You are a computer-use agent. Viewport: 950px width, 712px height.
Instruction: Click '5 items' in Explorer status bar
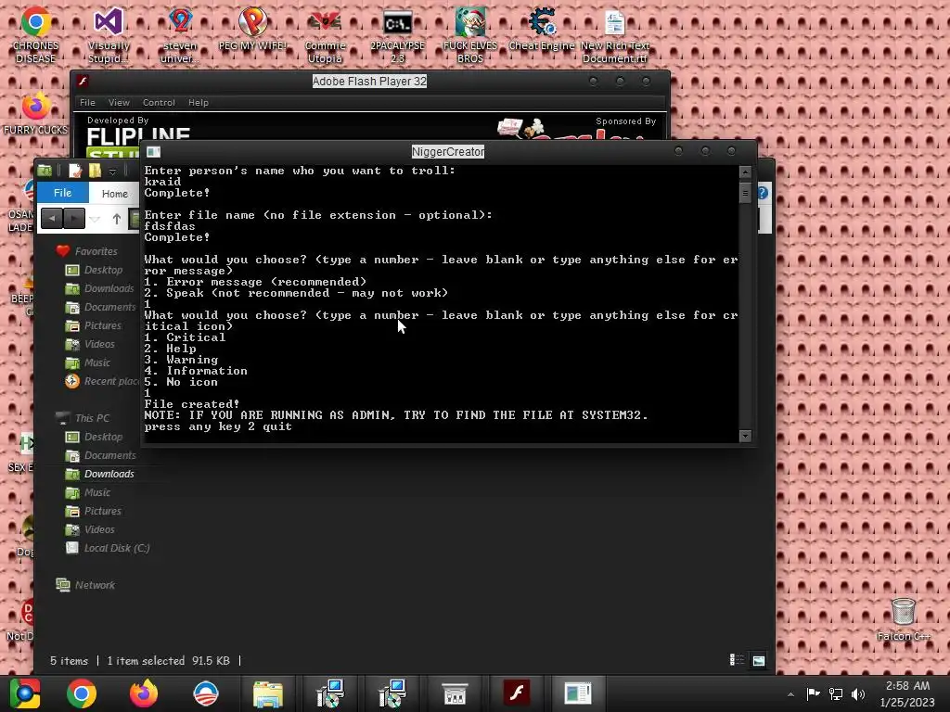[x=69, y=660]
